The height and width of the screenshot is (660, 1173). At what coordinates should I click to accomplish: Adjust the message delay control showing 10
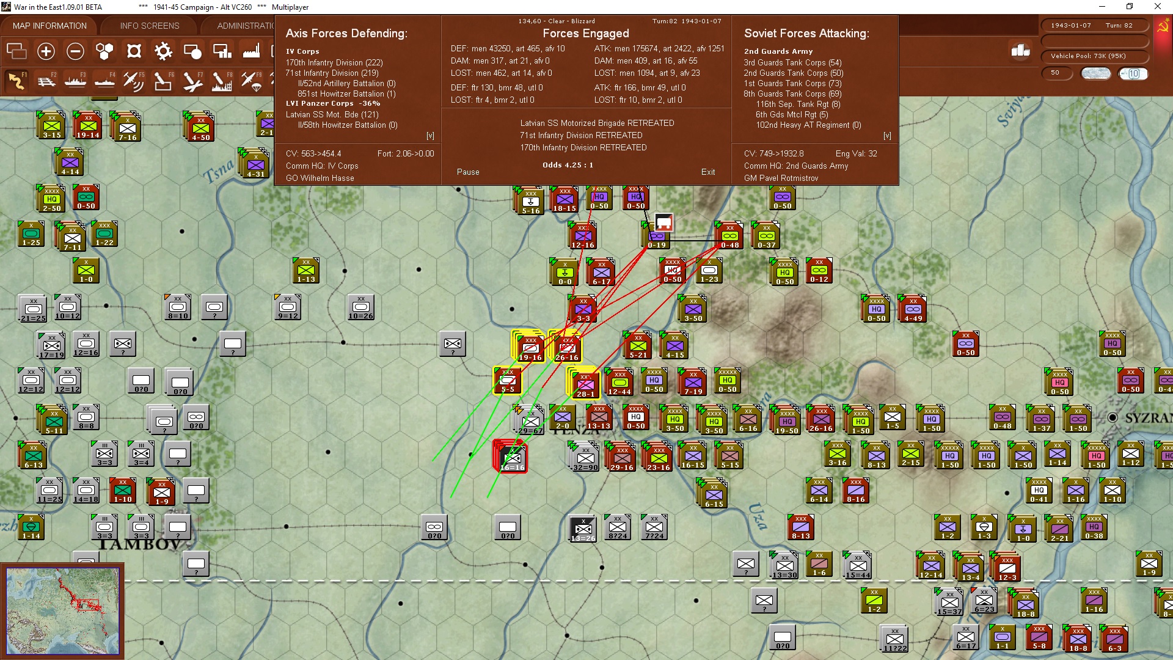tap(1133, 73)
